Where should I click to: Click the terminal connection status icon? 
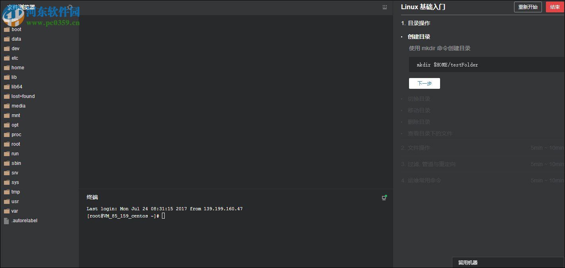(x=384, y=198)
